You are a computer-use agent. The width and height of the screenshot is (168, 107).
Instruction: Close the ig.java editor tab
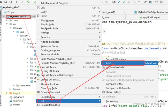point(123,17)
